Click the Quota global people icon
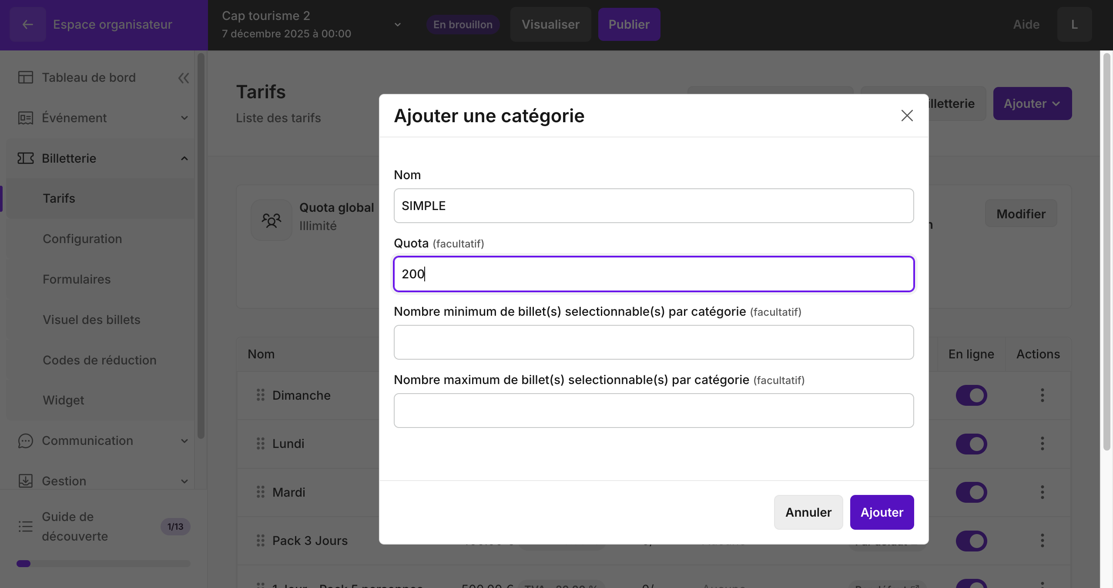Screen dimensions: 1113x588 click(x=272, y=220)
